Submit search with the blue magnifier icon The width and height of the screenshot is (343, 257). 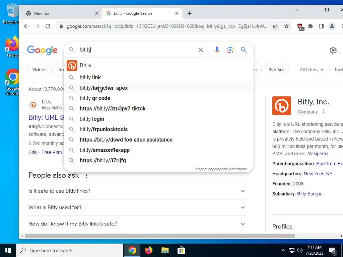[x=244, y=50]
